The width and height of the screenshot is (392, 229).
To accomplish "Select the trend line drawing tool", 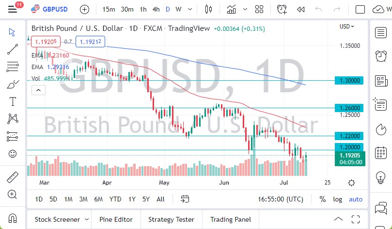I will [13, 49].
